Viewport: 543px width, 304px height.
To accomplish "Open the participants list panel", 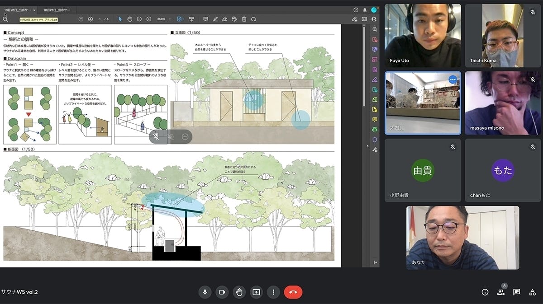I will click(501, 292).
